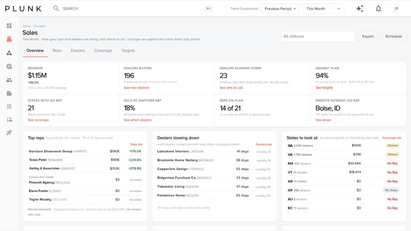Go to the Reps tab link in Top reps
Screen dimensions: 411x231
(x=136, y=144)
